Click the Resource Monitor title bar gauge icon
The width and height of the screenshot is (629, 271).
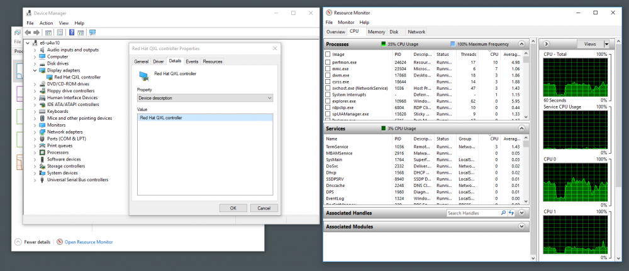329,13
